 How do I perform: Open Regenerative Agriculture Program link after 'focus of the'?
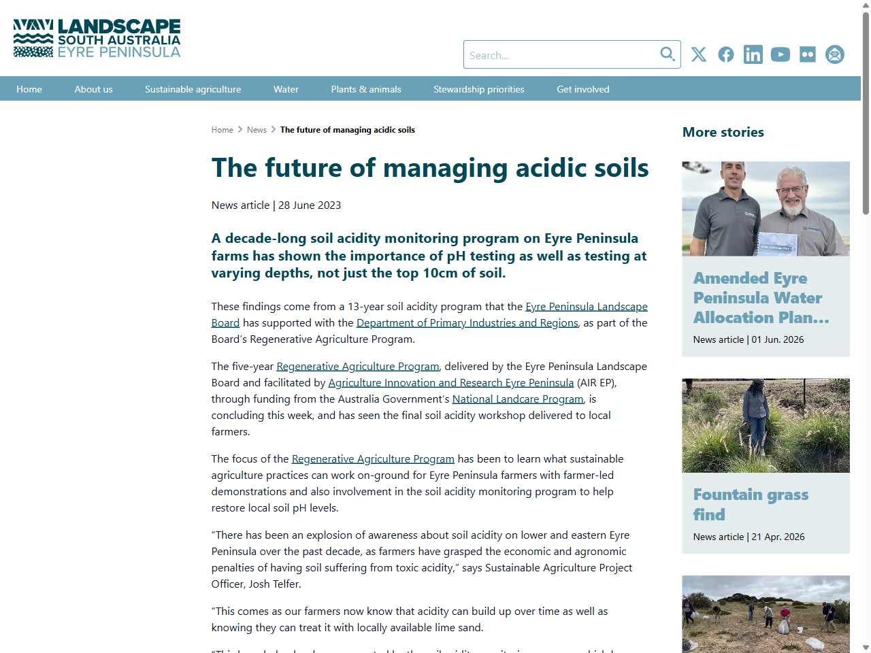373,459
